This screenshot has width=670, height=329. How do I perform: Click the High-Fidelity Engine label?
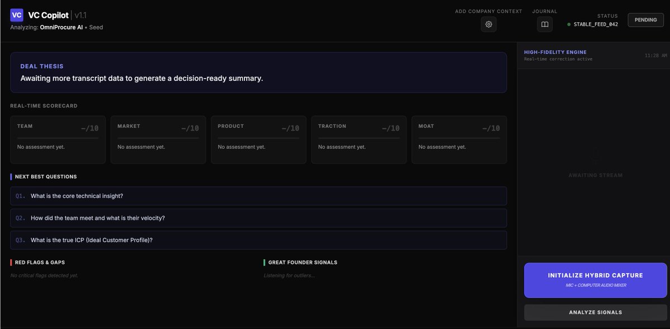point(555,52)
